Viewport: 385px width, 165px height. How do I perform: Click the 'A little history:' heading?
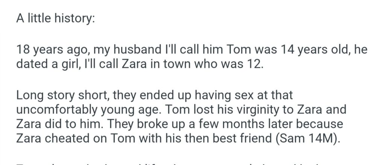[54, 19]
